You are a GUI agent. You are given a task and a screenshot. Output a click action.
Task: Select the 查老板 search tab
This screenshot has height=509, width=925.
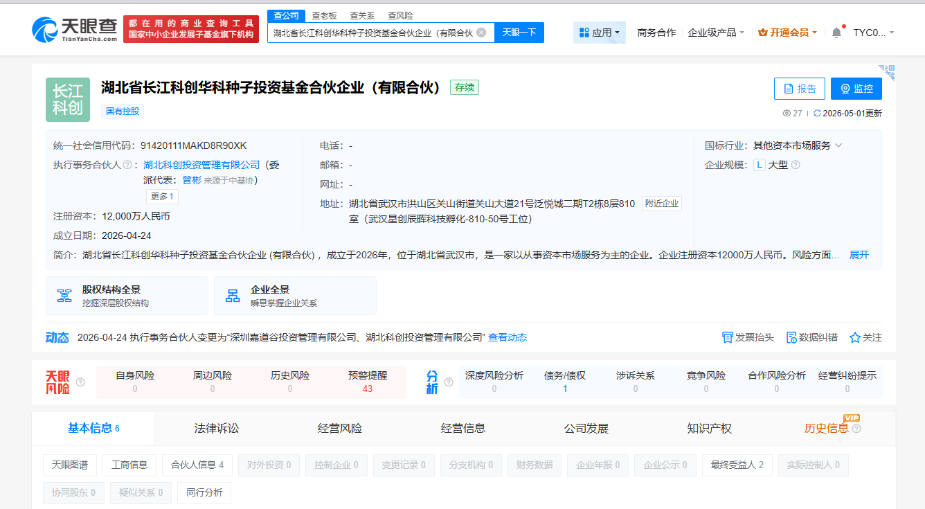click(x=324, y=15)
